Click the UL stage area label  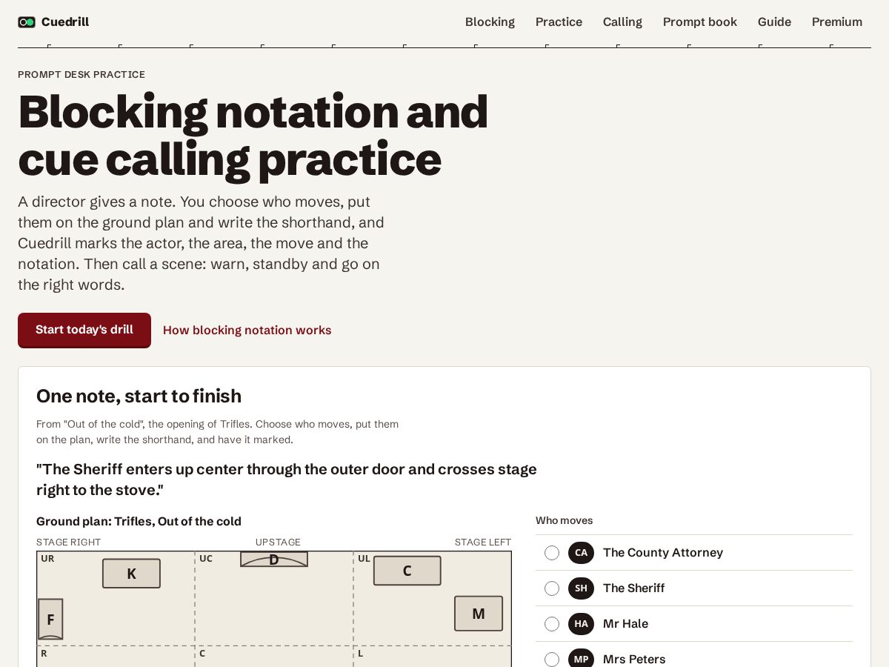[364, 559]
